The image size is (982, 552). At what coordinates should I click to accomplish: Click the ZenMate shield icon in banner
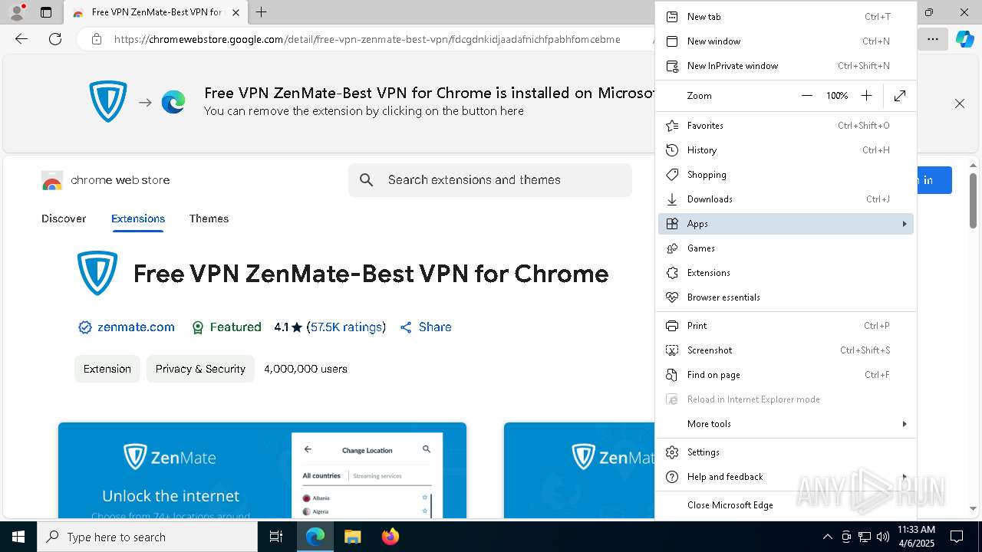(x=108, y=101)
